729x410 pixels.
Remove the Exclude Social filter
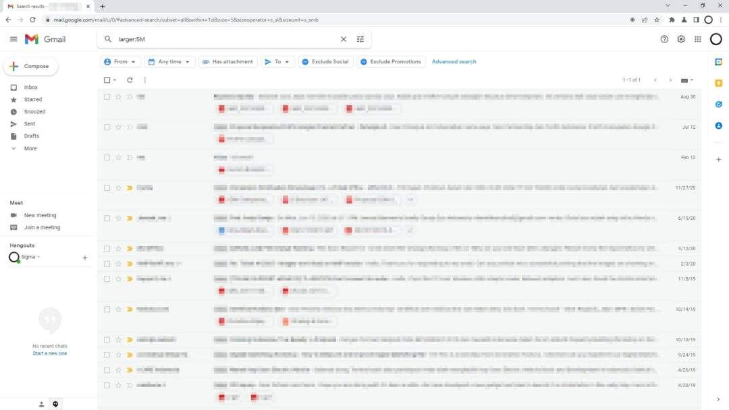point(325,61)
